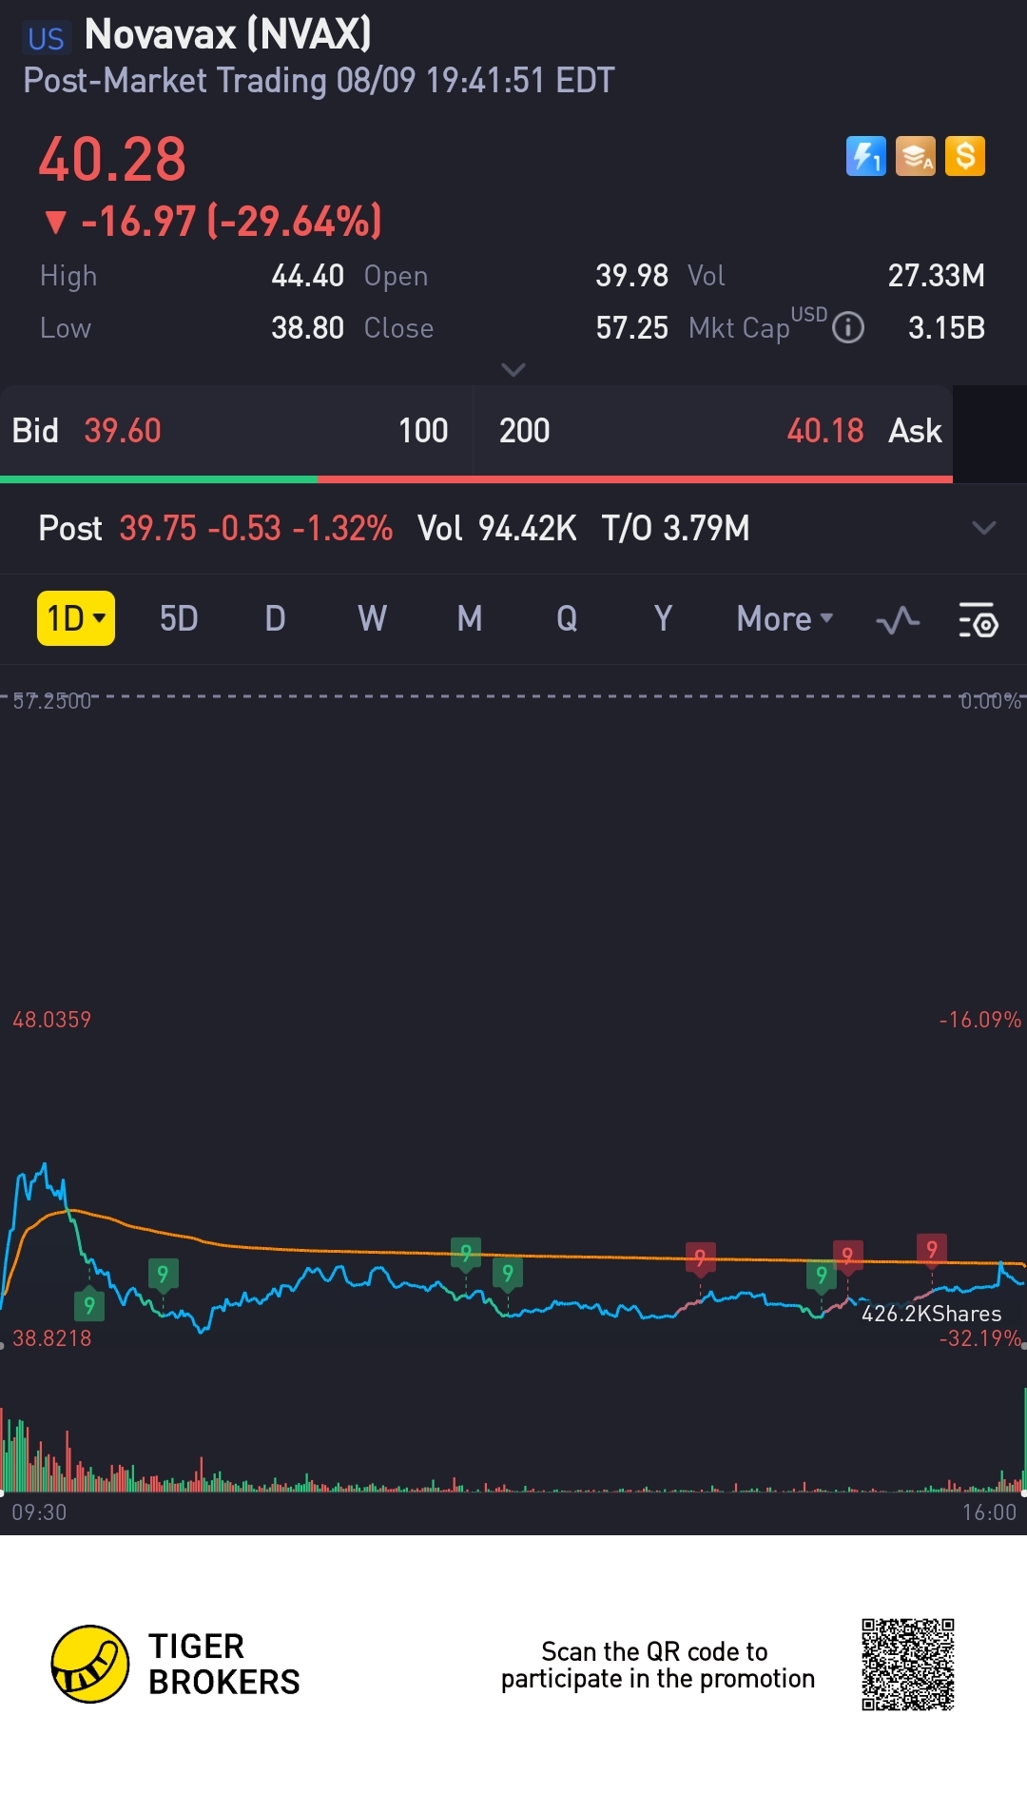Expand the Post-market row chevron

[x=984, y=528]
